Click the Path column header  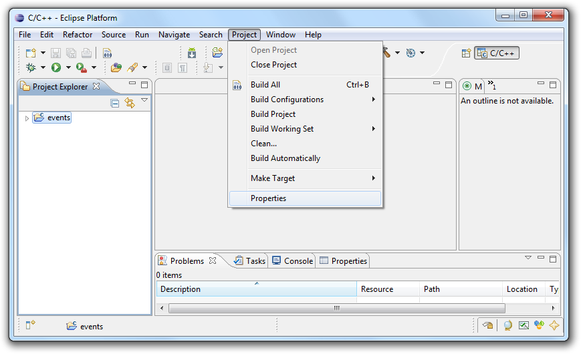pos(461,289)
